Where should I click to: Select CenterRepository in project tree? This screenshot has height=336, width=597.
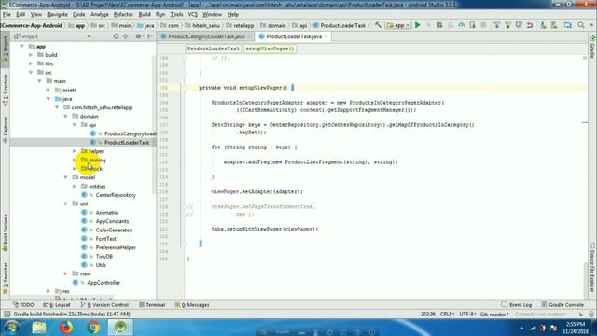[116, 195]
